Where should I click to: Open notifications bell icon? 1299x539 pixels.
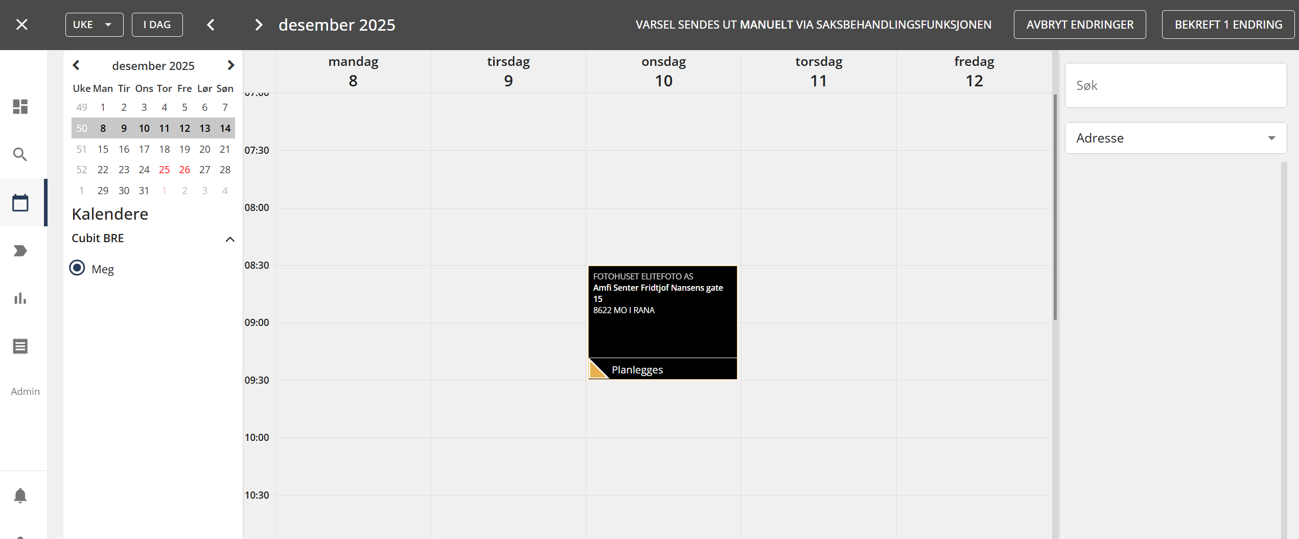[20, 496]
